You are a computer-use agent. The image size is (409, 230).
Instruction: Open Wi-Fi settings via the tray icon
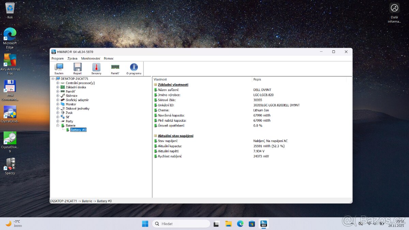pos(369,224)
